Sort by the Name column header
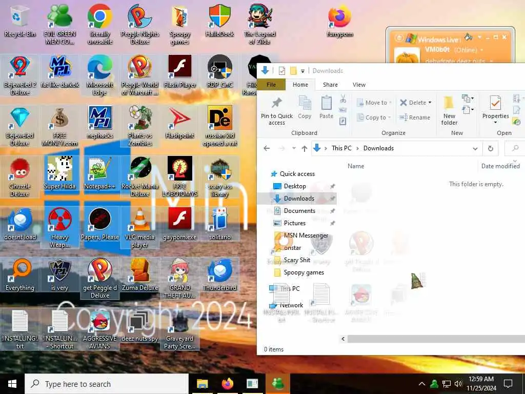The width and height of the screenshot is (525, 394). (356, 166)
